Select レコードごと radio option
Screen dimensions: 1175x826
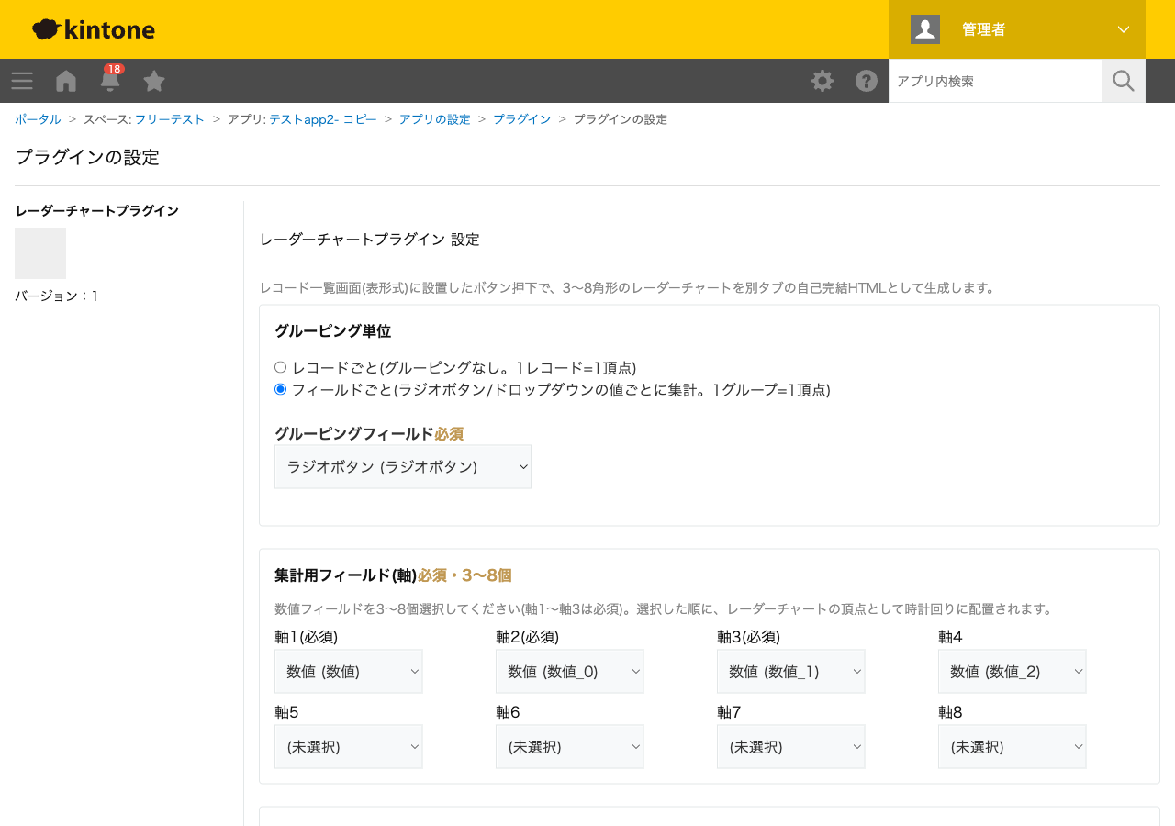click(x=281, y=367)
